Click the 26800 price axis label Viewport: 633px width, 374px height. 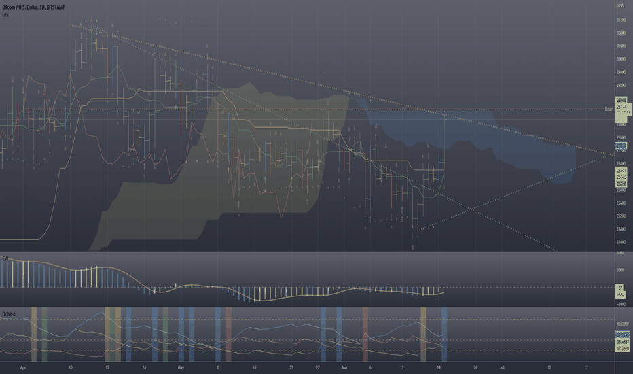point(621,164)
